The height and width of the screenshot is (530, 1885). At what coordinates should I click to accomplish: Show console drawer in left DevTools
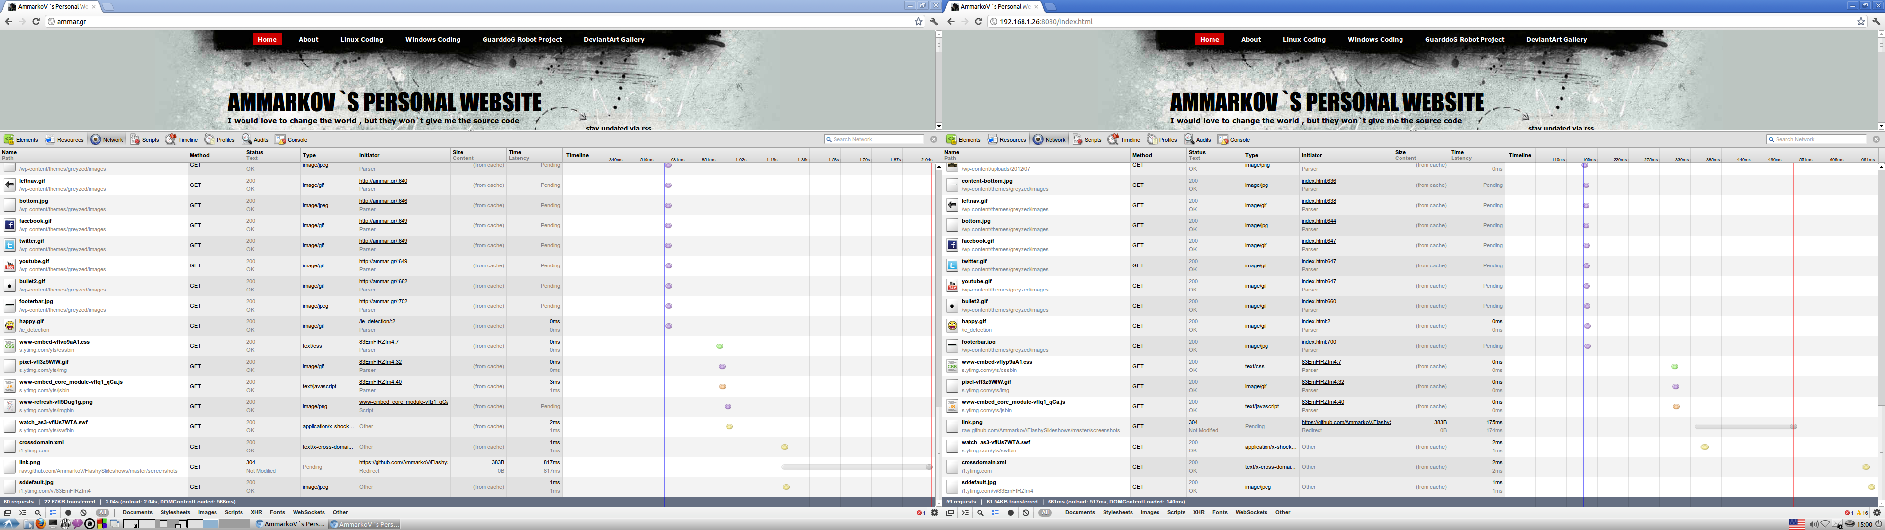coord(23,512)
